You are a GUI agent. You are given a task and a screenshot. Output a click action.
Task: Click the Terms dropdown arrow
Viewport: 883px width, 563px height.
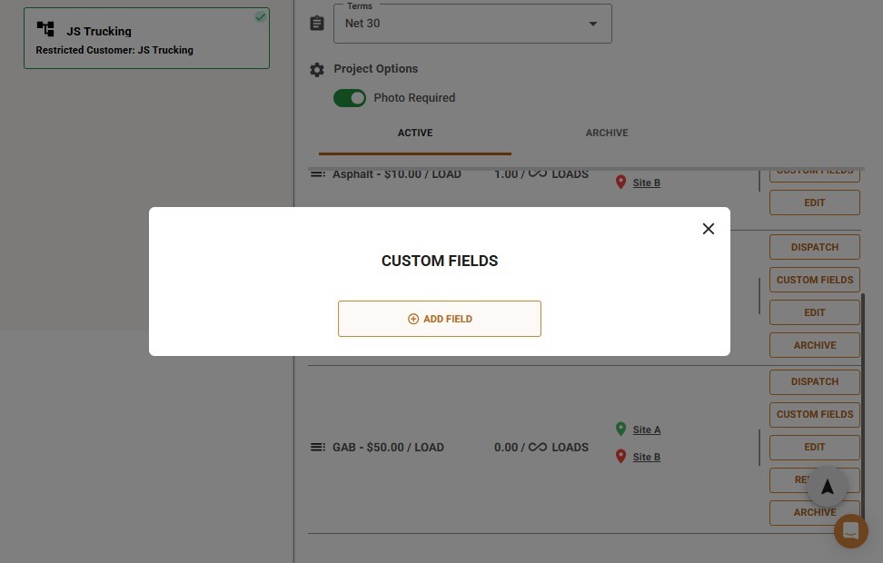(593, 24)
